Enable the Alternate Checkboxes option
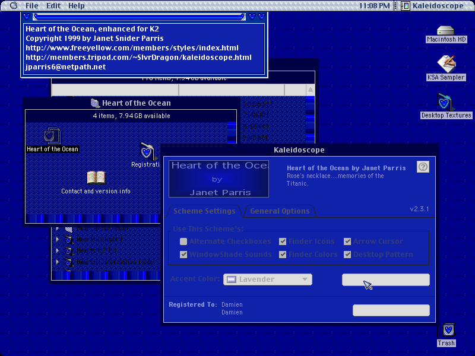This screenshot has height=356, width=475. pos(183,241)
